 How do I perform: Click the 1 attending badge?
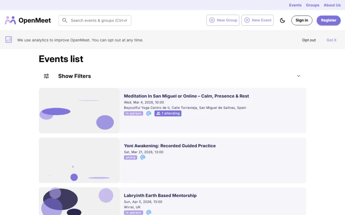(168, 114)
